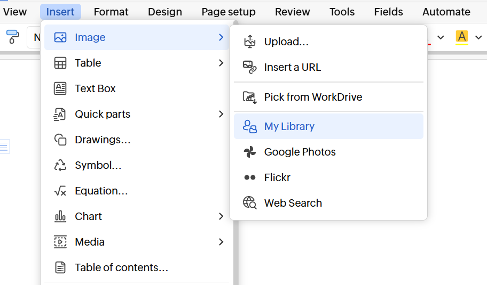Screen dimensions: 487x285
Task: Expand the Quick parts submenu arrow
Action: 221,114
